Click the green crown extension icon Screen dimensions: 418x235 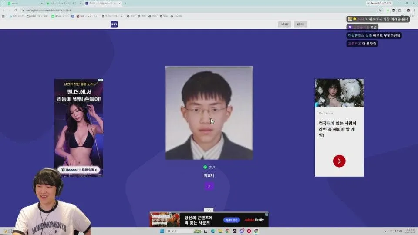388,10
